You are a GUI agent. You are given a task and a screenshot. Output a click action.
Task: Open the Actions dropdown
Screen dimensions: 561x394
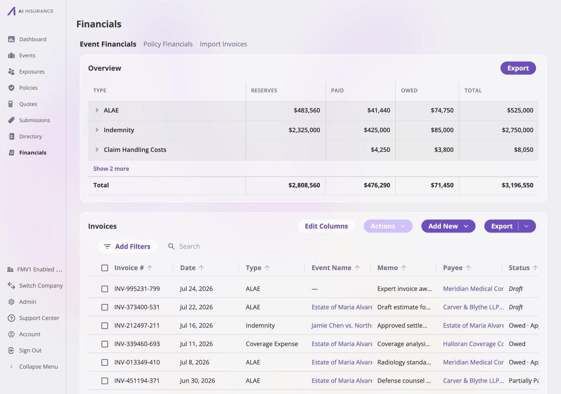pyautogui.click(x=388, y=226)
